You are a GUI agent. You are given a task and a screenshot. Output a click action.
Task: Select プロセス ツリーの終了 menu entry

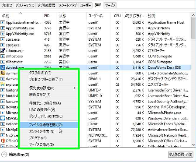pyautogui.click(x=46, y=79)
